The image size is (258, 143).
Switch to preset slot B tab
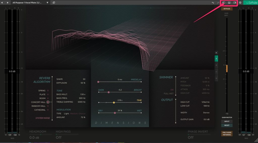216,65
